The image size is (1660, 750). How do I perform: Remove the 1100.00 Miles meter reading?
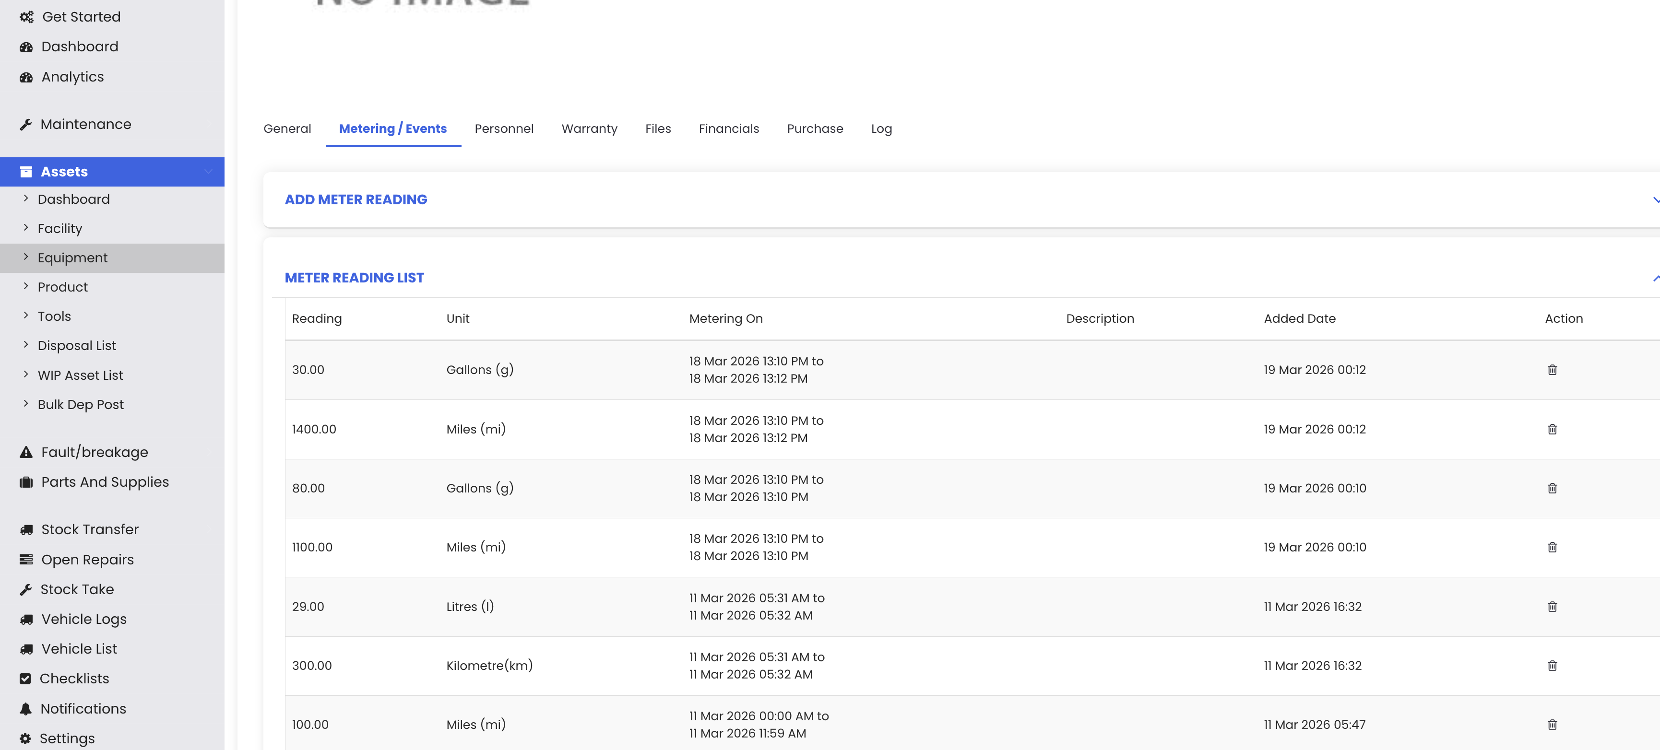(x=1552, y=547)
